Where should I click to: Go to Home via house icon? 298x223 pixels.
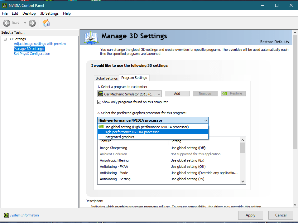point(46,23)
